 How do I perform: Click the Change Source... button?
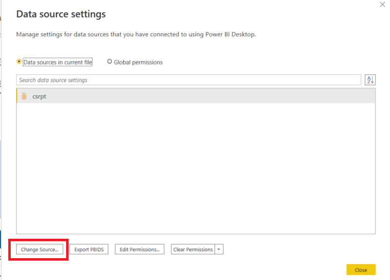point(39,249)
